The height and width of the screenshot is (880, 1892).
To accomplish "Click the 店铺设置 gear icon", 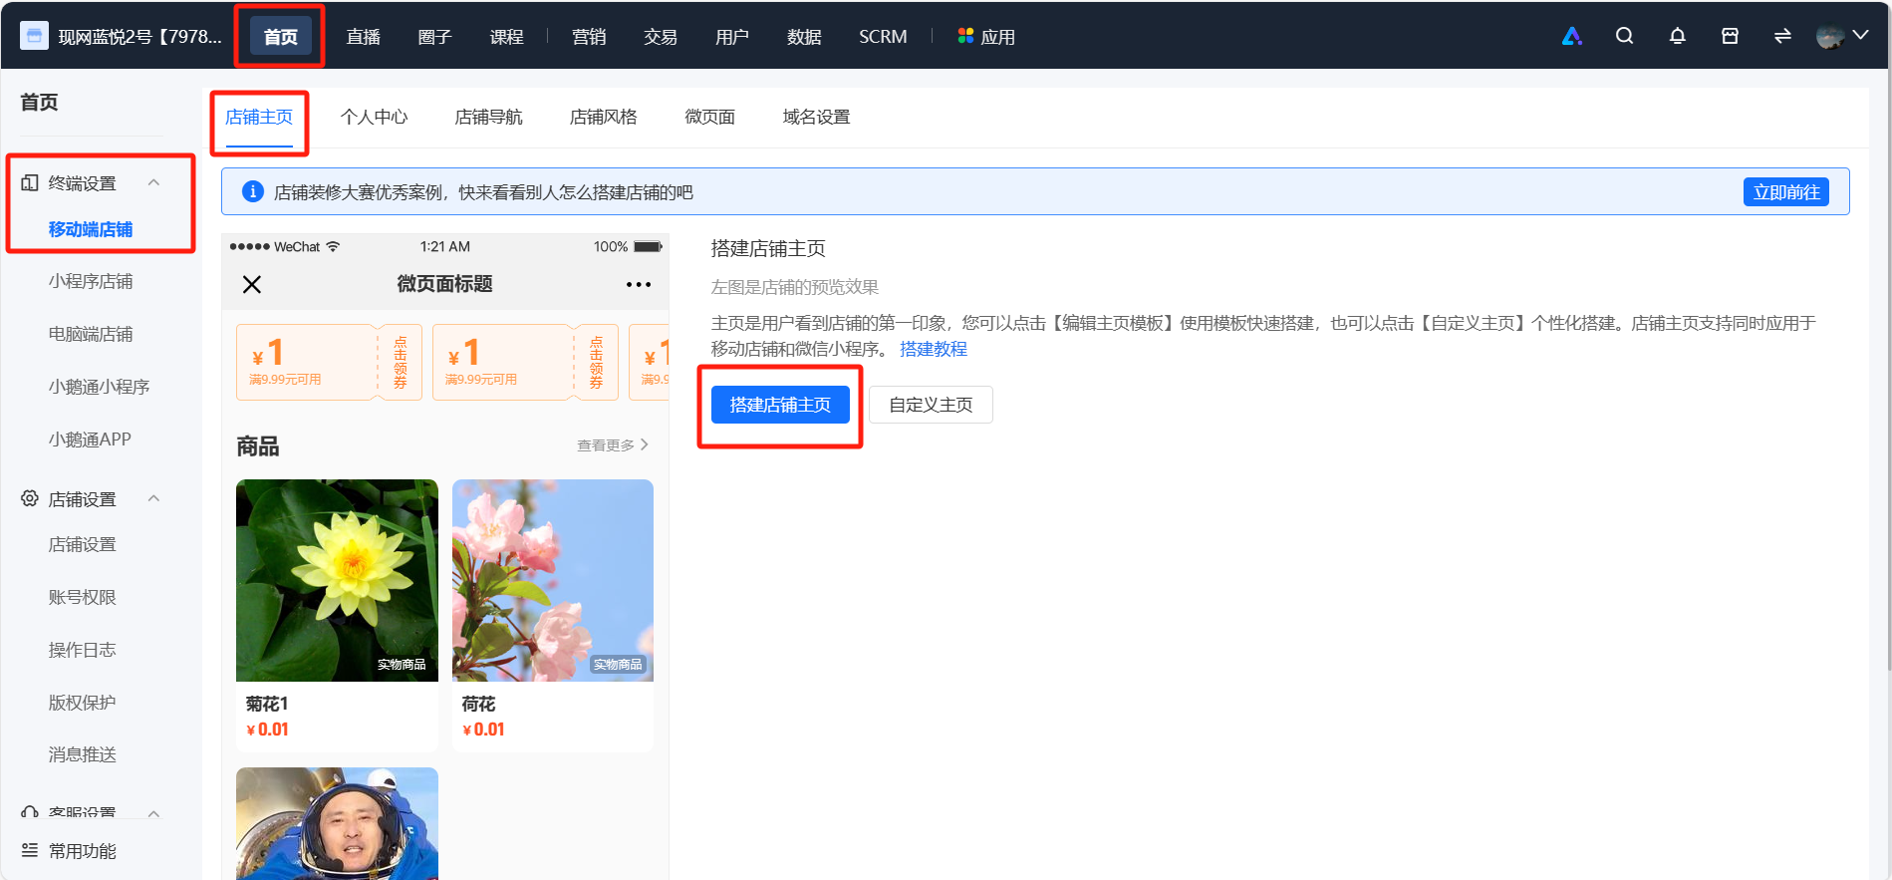I will (x=30, y=498).
